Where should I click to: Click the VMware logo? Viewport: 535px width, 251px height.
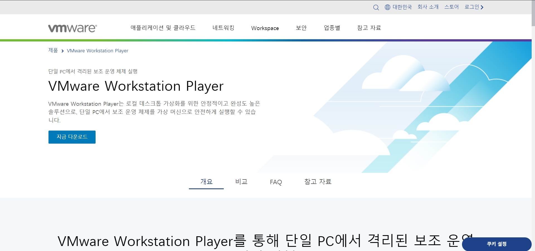pos(72,28)
